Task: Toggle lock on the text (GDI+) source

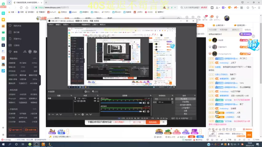Action: coord(98,98)
